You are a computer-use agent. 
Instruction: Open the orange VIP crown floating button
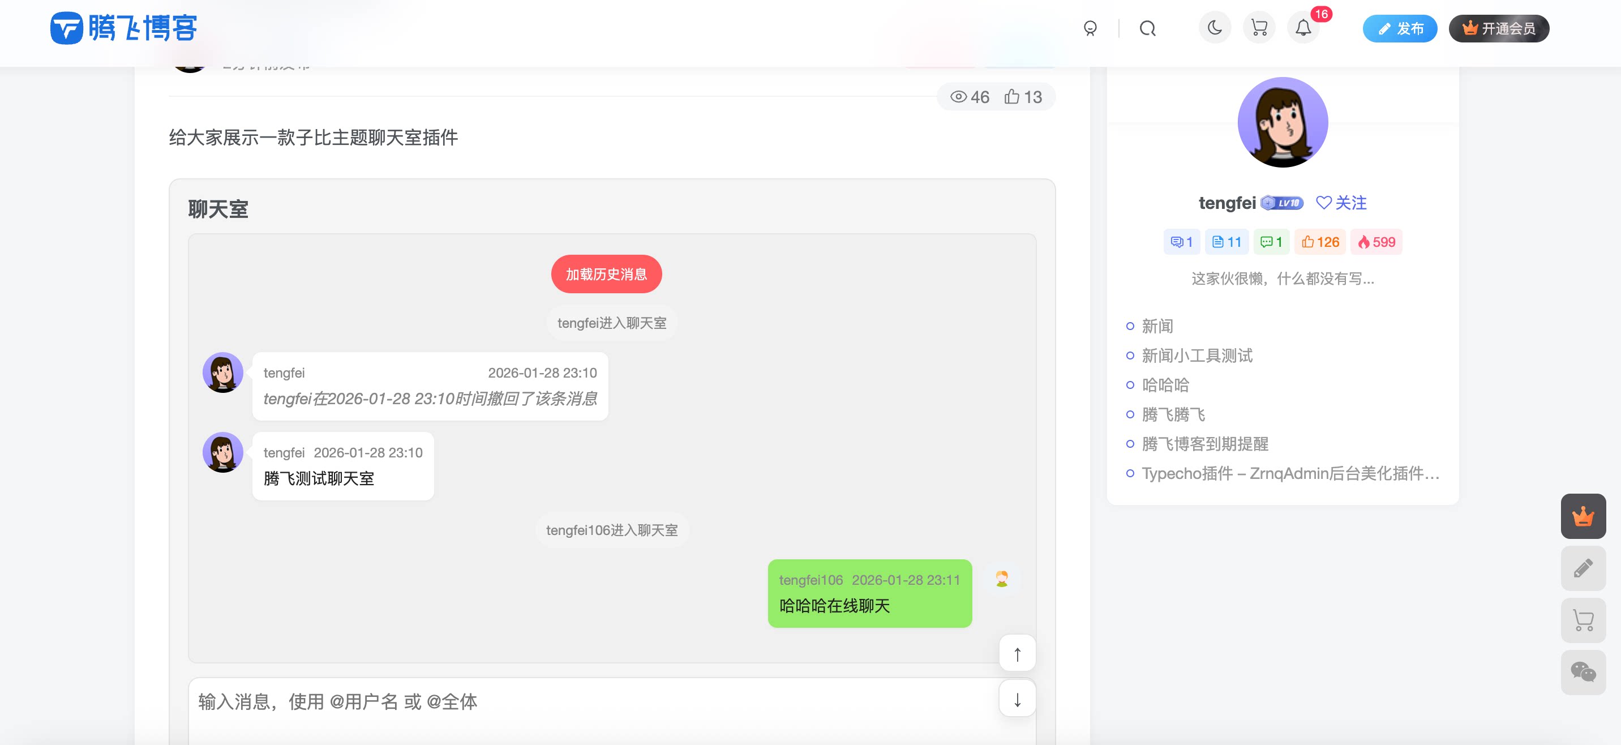[x=1583, y=516]
